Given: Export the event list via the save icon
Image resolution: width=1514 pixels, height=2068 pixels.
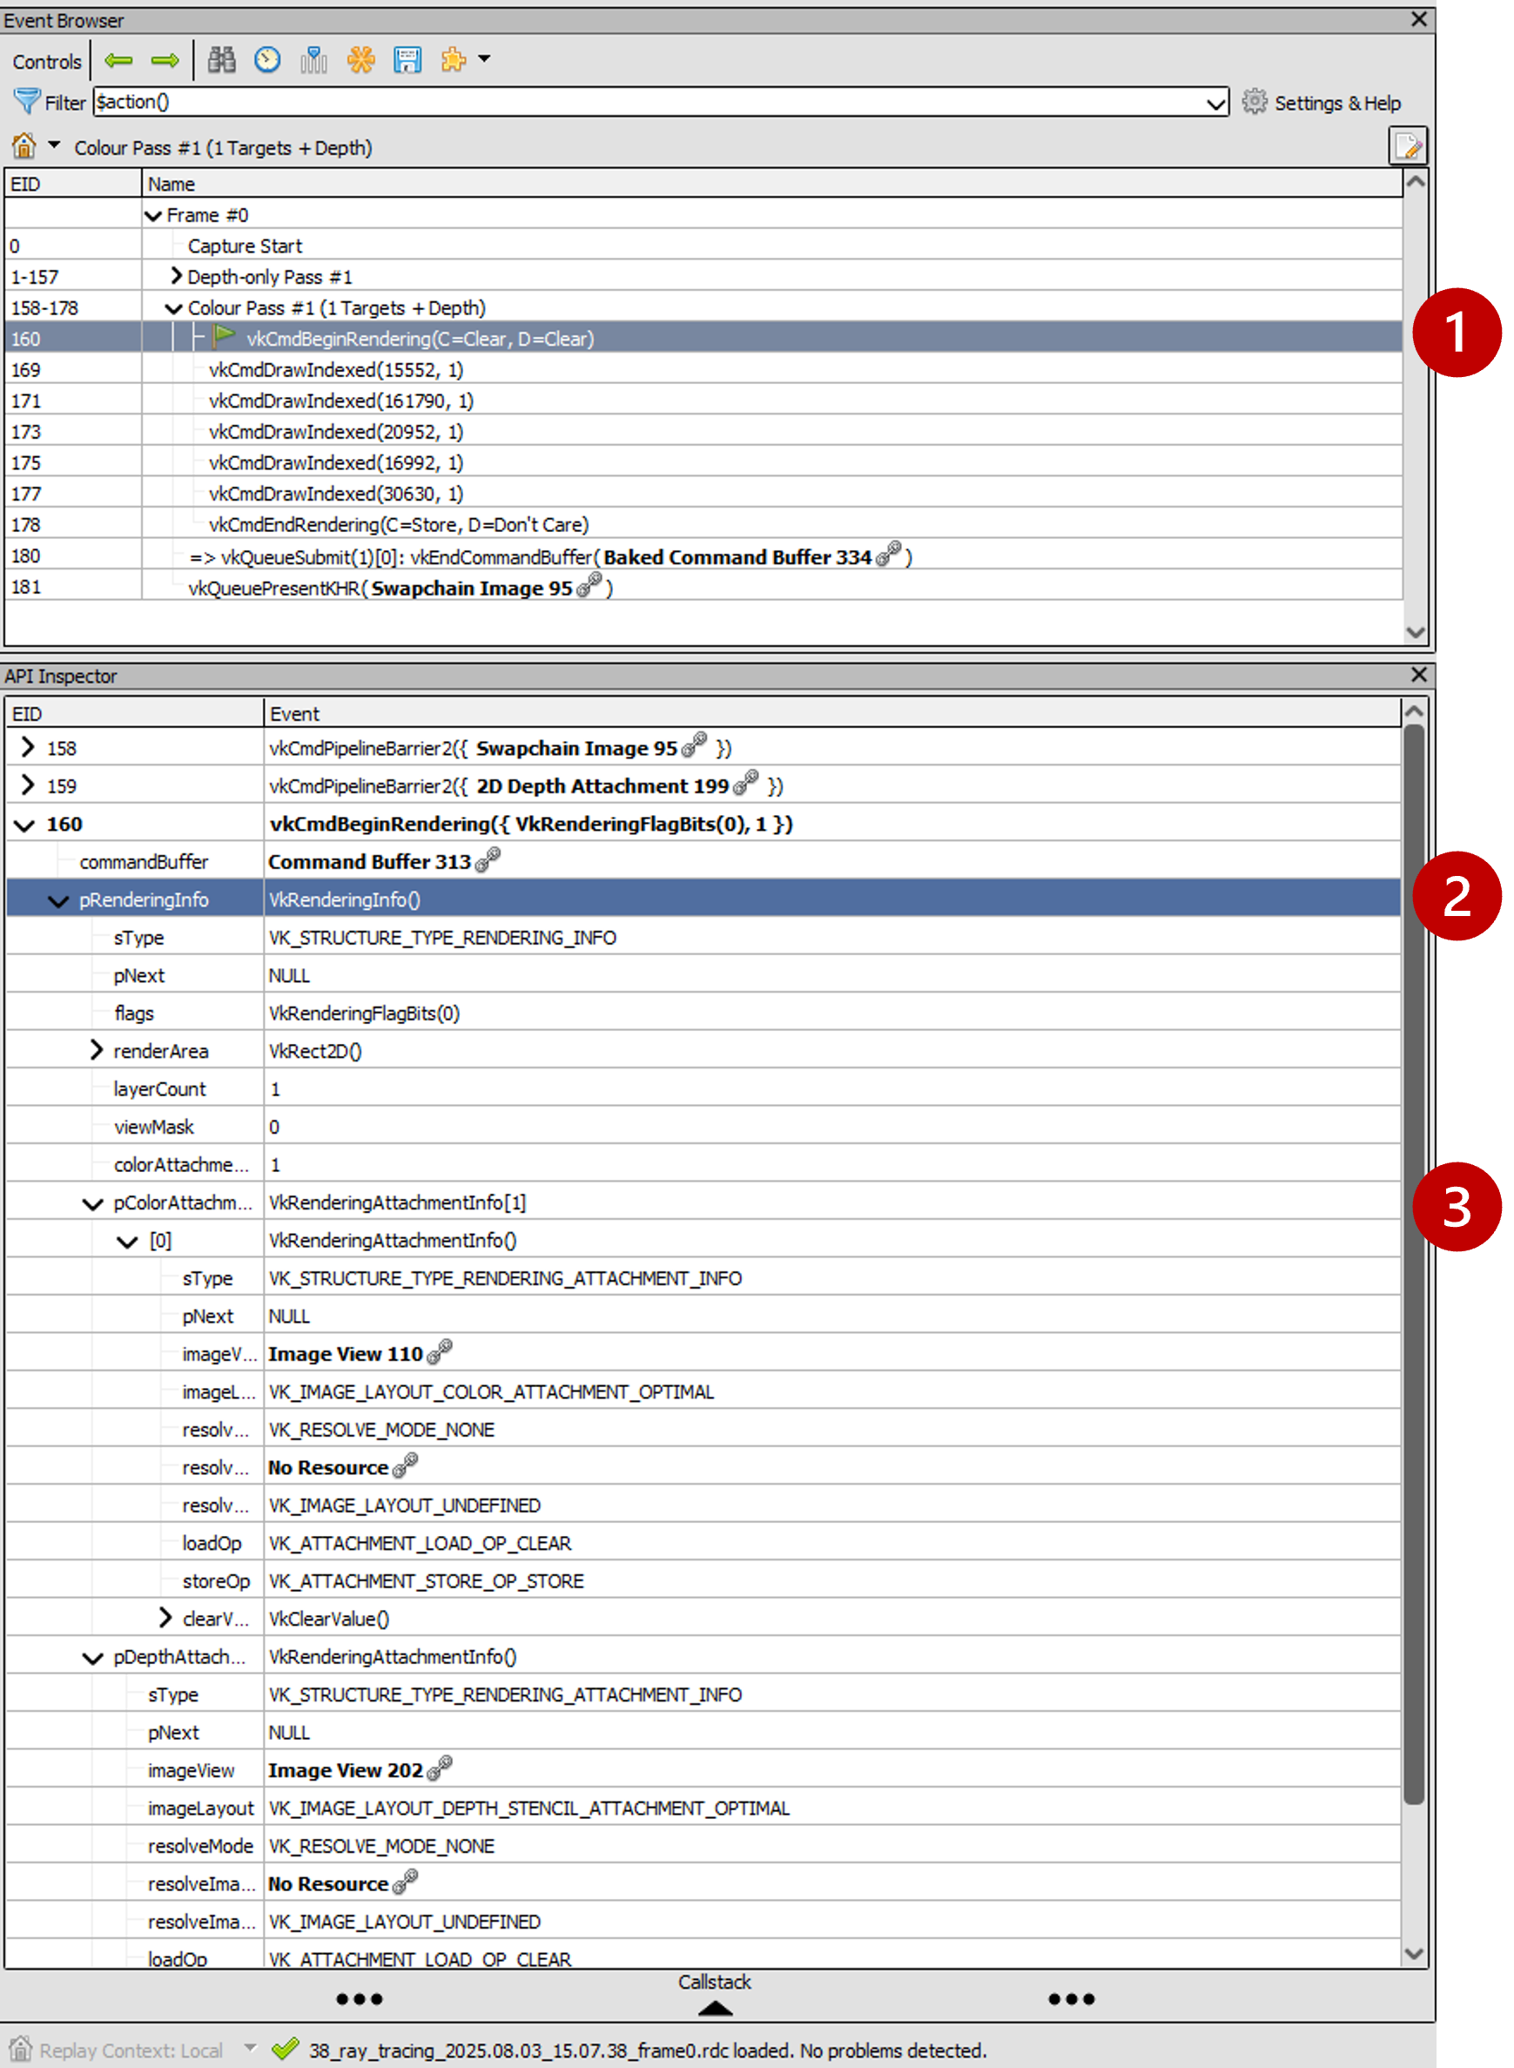Looking at the screenshot, I should coord(407,60).
